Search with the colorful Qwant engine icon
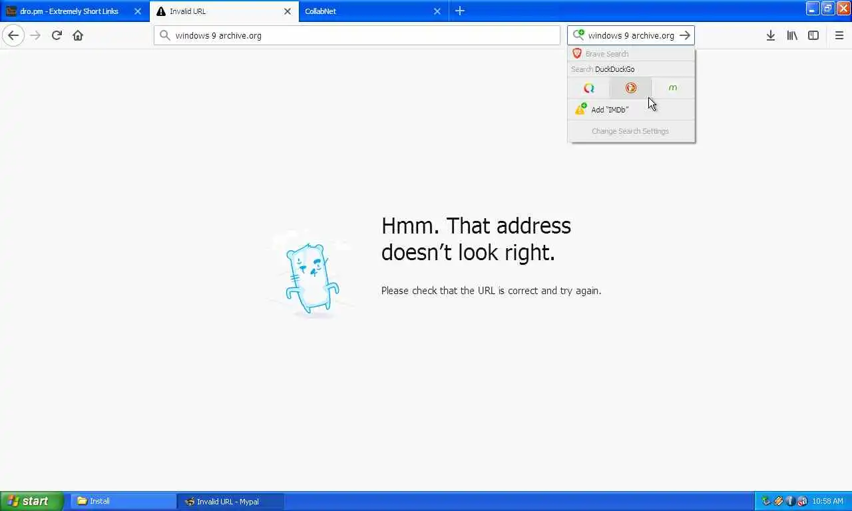 coord(589,88)
